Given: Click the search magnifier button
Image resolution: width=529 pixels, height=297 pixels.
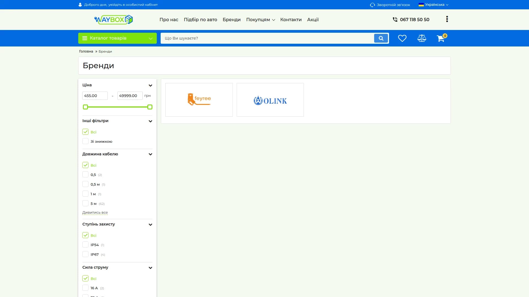Looking at the screenshot, I should tap(381, 38).
